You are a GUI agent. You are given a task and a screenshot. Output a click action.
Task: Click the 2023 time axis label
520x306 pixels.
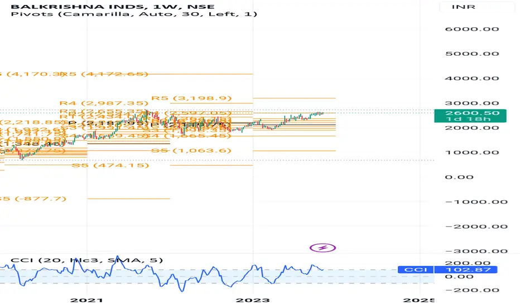point(253,300)
